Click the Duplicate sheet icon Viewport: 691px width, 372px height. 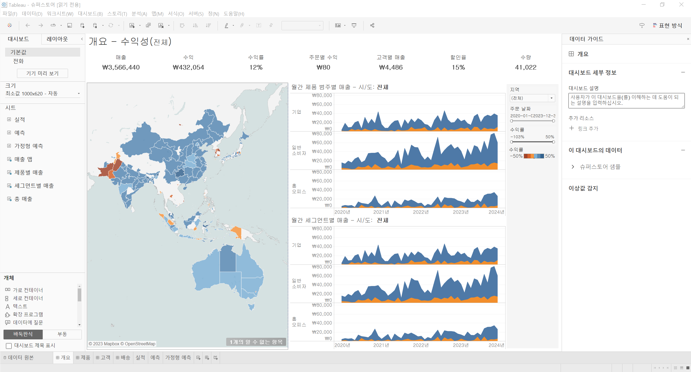point(148,25)
